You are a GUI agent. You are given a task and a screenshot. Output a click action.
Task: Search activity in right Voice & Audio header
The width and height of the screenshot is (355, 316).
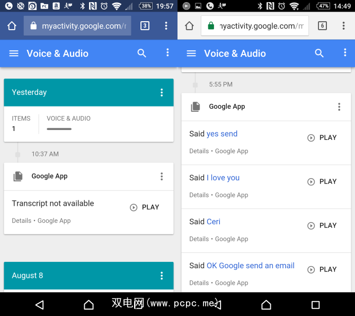pos(319,53)
